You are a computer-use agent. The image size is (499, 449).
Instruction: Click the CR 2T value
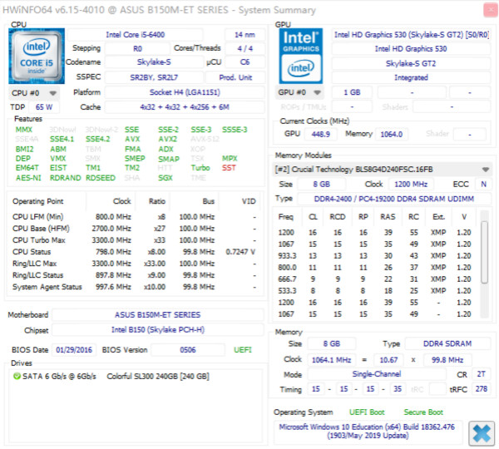click(482, 374)
